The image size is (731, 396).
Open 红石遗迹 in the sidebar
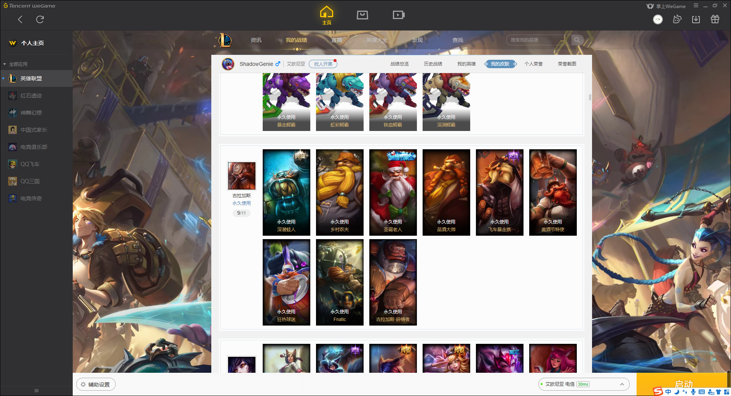pos(36,96)
